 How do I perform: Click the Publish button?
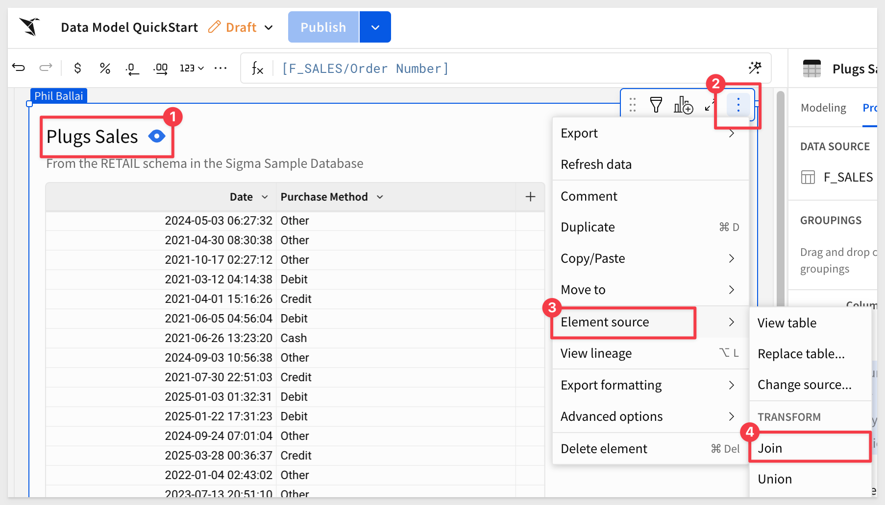[323, 27]
